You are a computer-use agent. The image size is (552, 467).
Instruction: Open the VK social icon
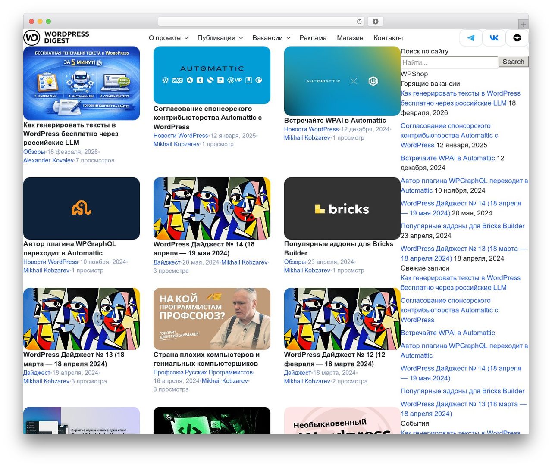494,38
